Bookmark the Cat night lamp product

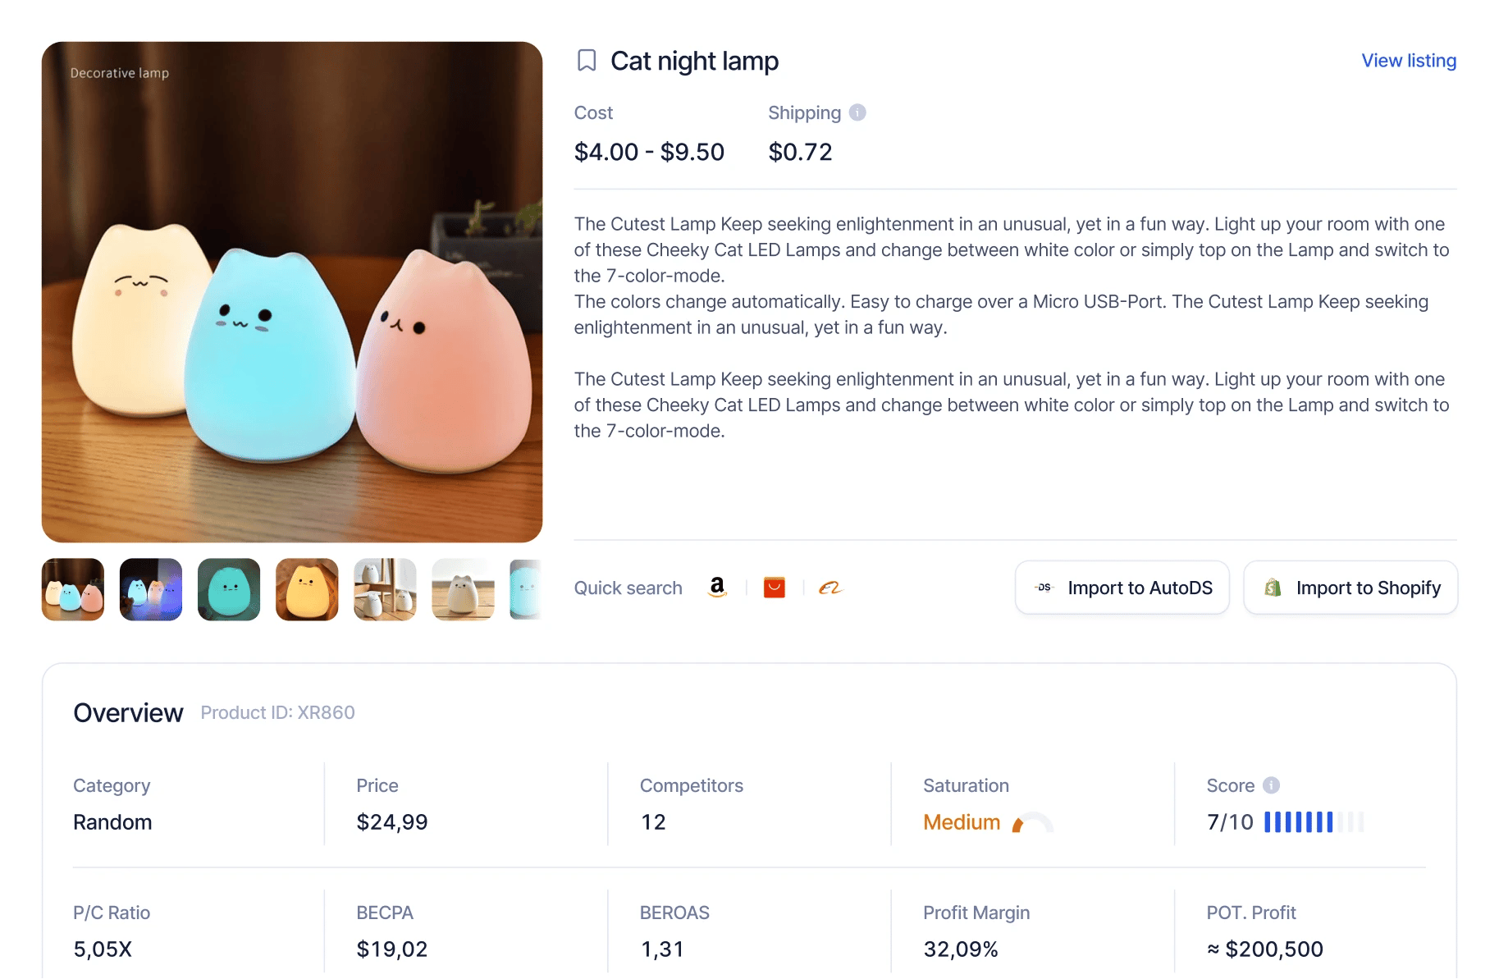tap(587, 61)
